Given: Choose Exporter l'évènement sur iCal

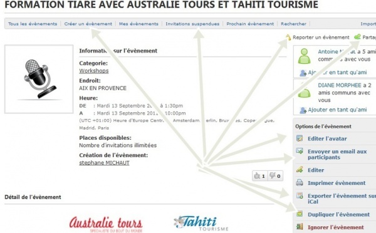Looking at the screenshot, I should (342, 199).
